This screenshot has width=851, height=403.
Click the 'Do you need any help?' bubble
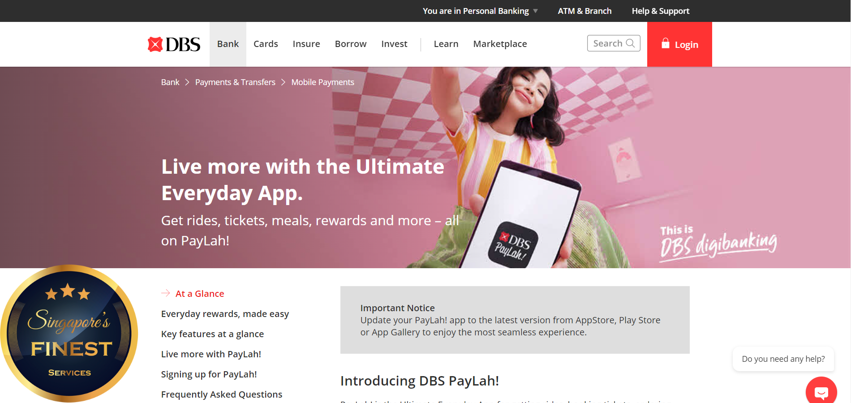[x=783, y=359]
